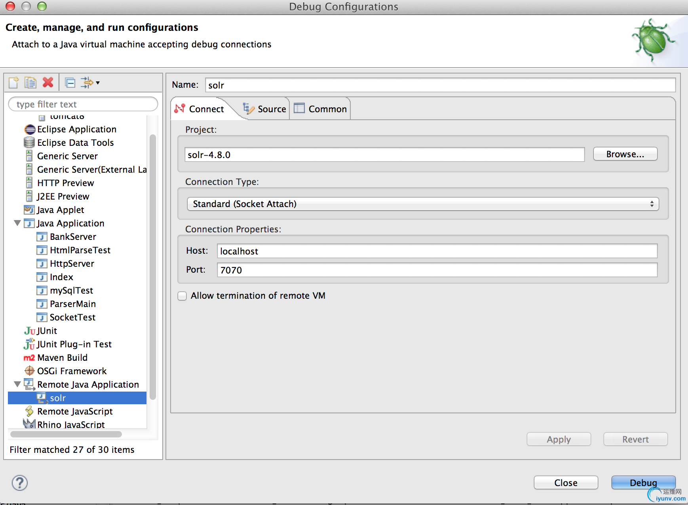Click the Revert button
Viewport: 688px width, 505px height.
(x=635, y=439)
